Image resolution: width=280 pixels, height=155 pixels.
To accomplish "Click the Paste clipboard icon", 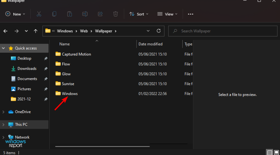I will point(70,14).
